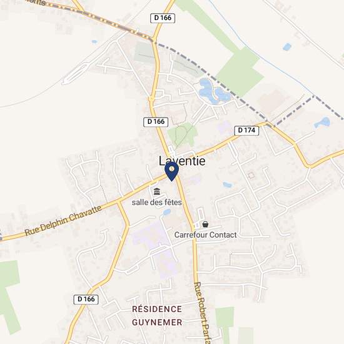Click the Rue Delphin Chavatte street label
This screenshot has width=344, height=344.
[63, 220]
